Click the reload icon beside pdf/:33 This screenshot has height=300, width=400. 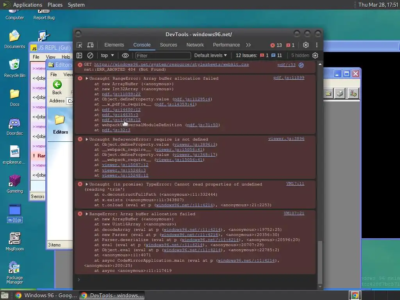pyautogui.click(x=301, y=65)
